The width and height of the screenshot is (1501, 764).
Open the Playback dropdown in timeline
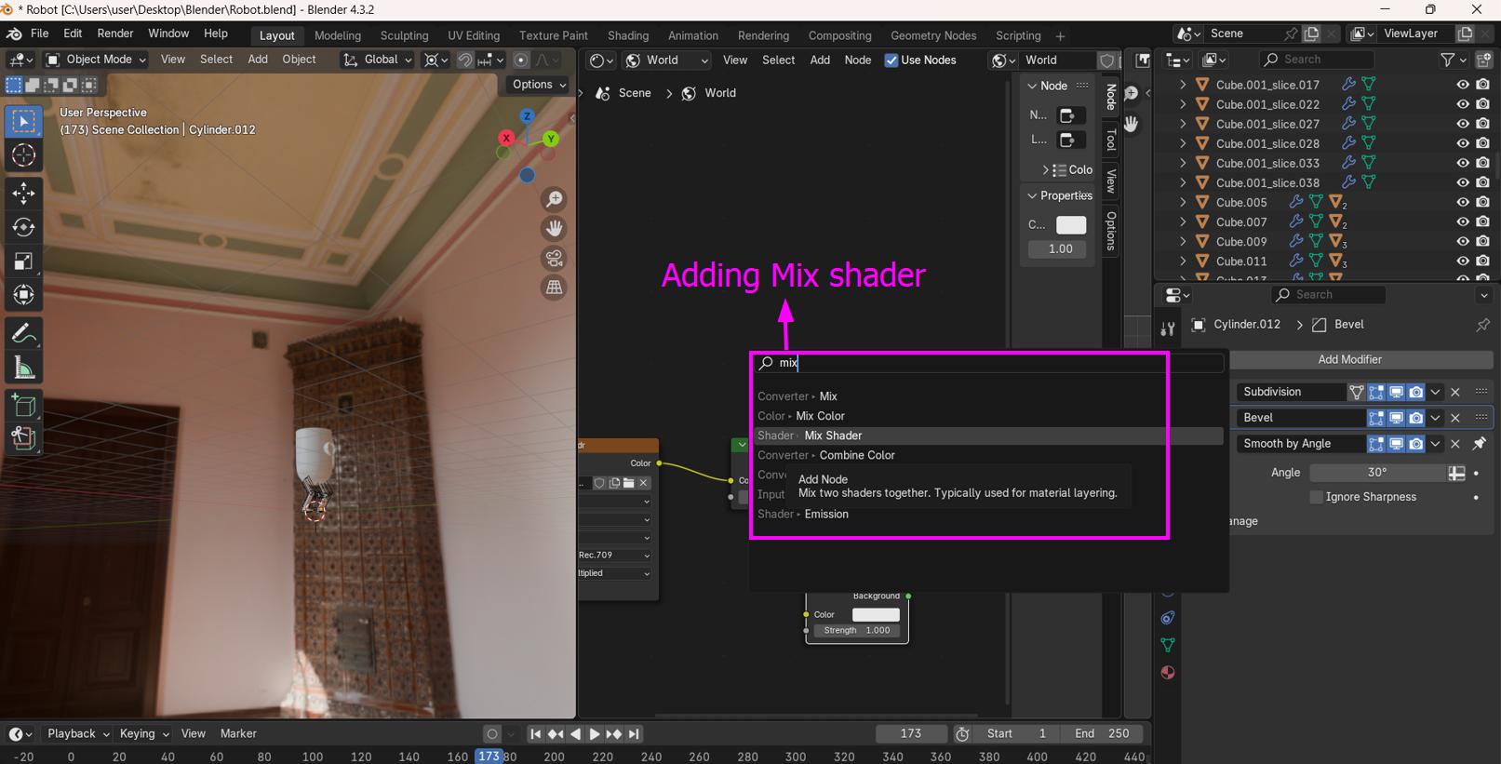pos(78,733)
